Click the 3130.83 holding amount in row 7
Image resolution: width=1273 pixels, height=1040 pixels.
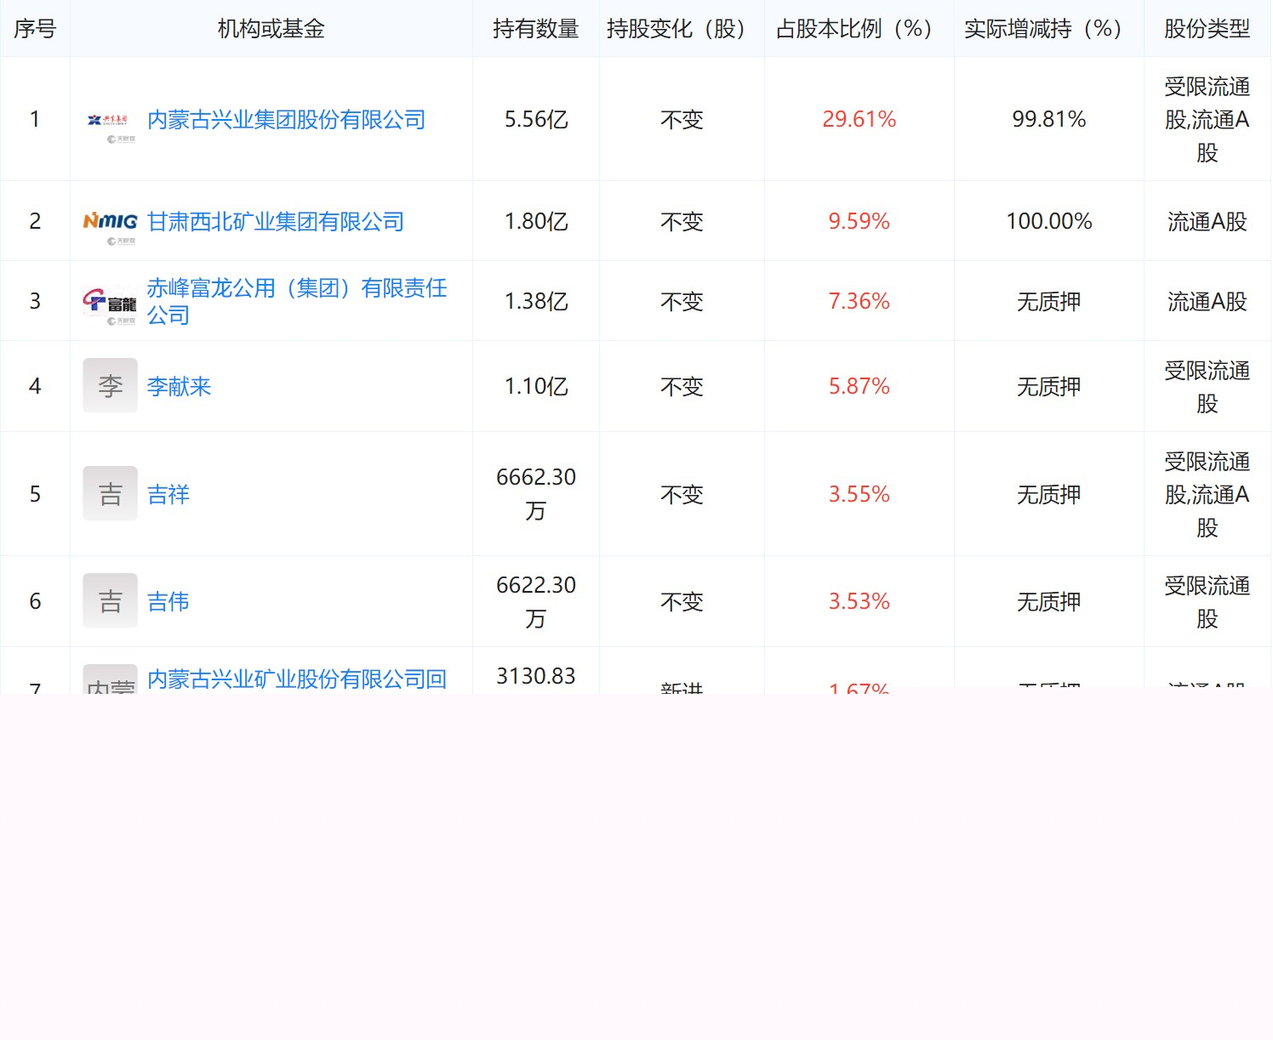pyautogui.click(x=536, y=677)
